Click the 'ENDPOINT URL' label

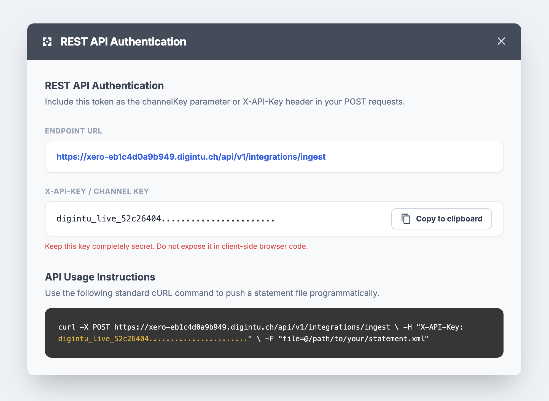(73, 131)
